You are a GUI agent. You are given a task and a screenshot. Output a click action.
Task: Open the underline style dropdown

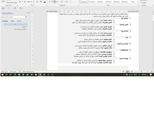(26, 2)
